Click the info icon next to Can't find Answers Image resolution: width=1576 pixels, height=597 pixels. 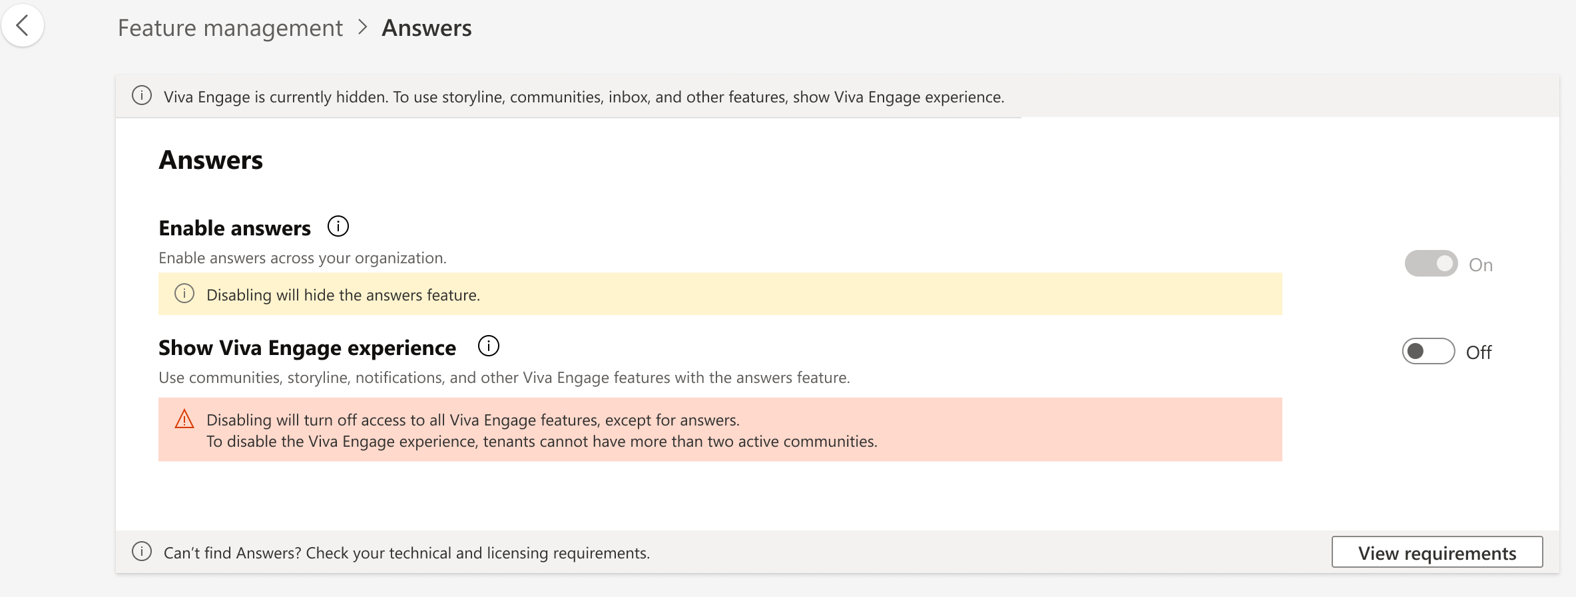pyautogui.click(x=142, y=552)
